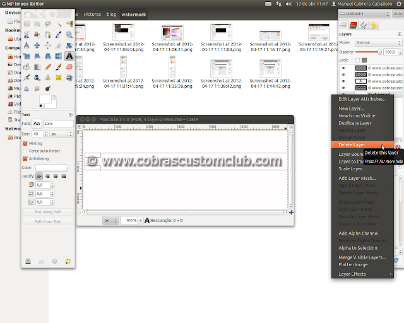Screen dimensions: 404x323
Task: Click the Auto button beside image selector
Action: point(398,14)
